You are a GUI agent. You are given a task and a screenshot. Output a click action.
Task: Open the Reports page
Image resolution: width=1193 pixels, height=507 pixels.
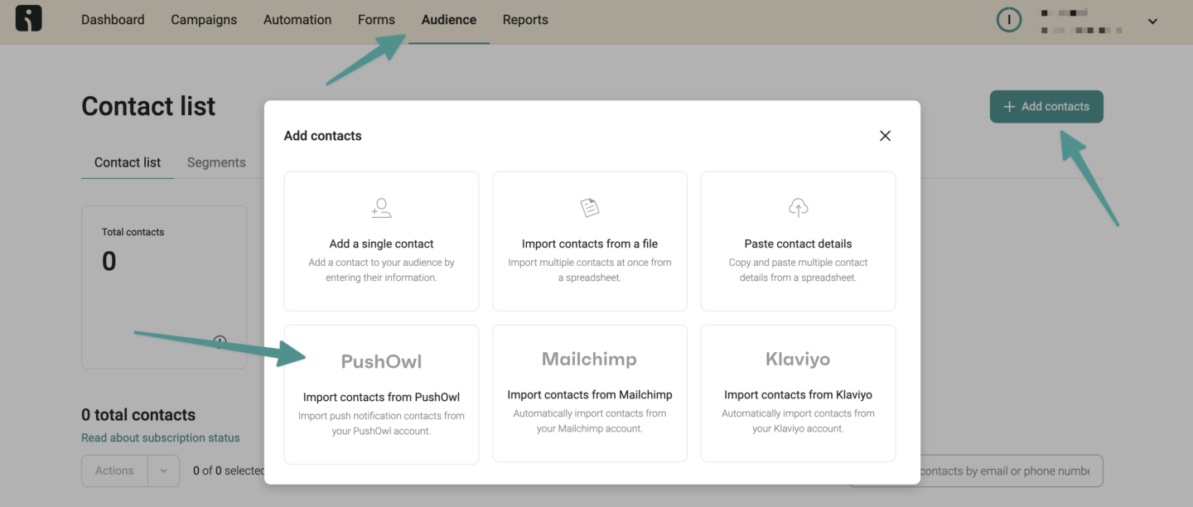(525, 20)
